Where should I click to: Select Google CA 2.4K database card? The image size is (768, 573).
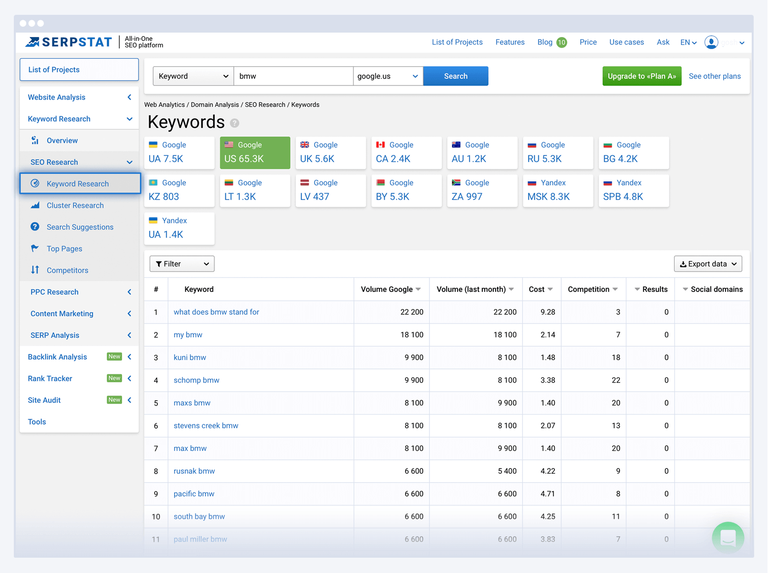tap(406, 153)
